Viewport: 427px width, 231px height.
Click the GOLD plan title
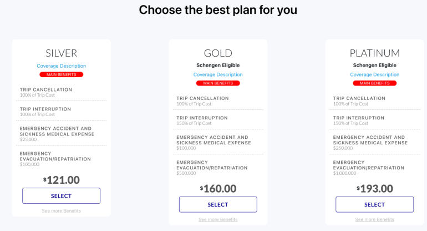[218, 53]
